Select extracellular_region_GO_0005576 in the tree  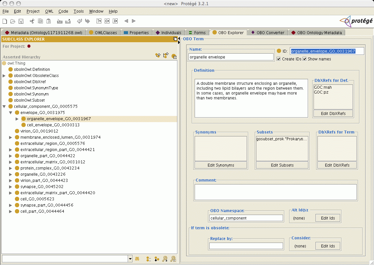(x=53, y=144)
